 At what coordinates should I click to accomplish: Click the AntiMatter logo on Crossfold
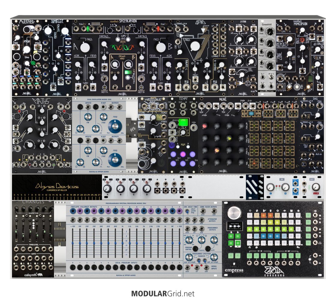(267, 91)
